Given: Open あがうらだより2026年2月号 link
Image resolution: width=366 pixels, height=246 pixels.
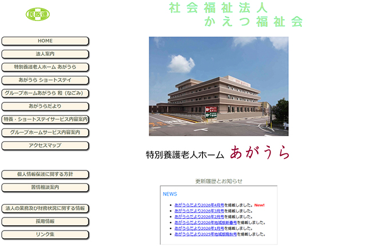Looking at the screenshot, I should pos(199,217).
